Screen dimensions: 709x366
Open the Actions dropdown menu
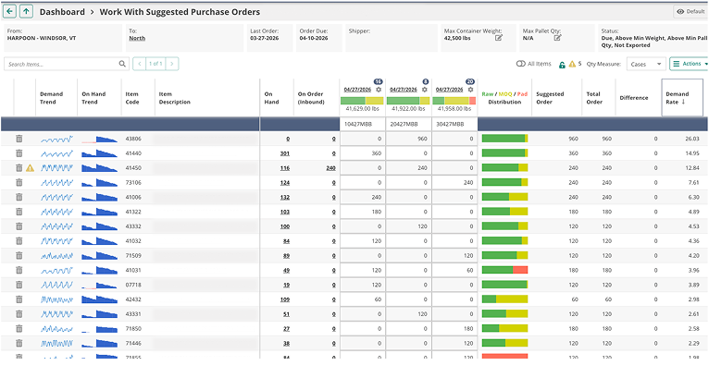[689, 64]
